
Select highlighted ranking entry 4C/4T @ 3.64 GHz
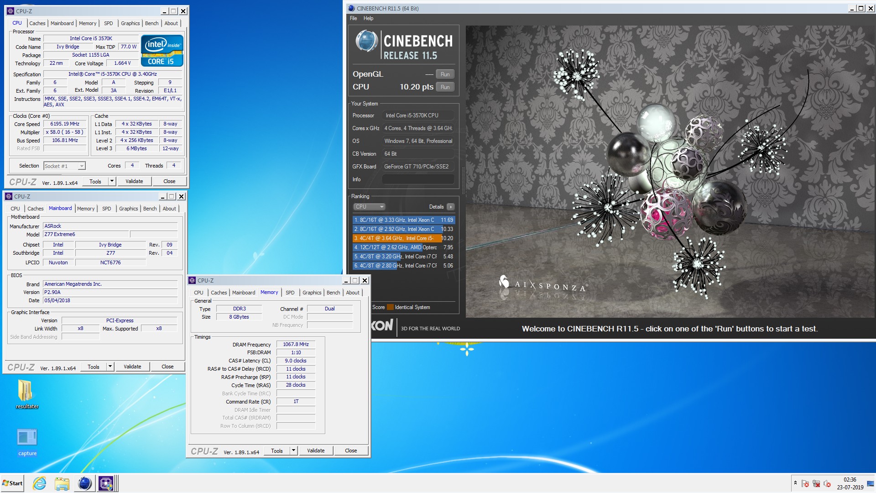click(x=403, y=238)
